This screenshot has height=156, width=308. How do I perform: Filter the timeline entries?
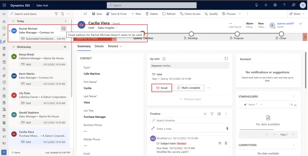pos(212,114)
